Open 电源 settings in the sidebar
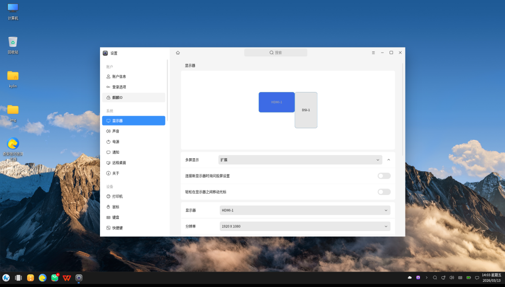 tap(134, 142)
